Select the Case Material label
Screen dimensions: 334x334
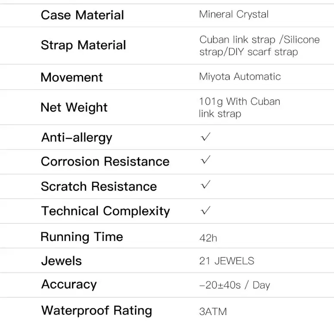coord(82,15)
